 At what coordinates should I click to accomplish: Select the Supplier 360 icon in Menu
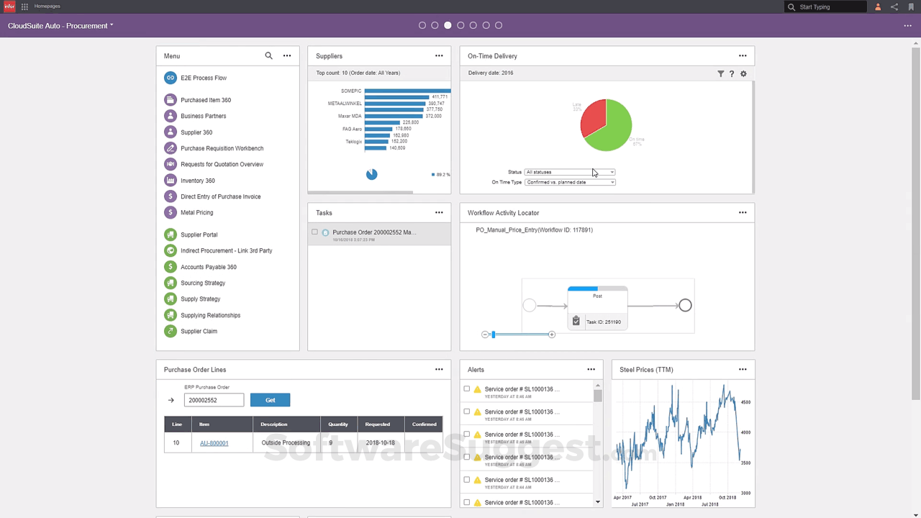[x=170, y=132]
